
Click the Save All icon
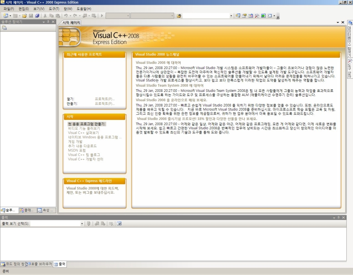(37, 16)
